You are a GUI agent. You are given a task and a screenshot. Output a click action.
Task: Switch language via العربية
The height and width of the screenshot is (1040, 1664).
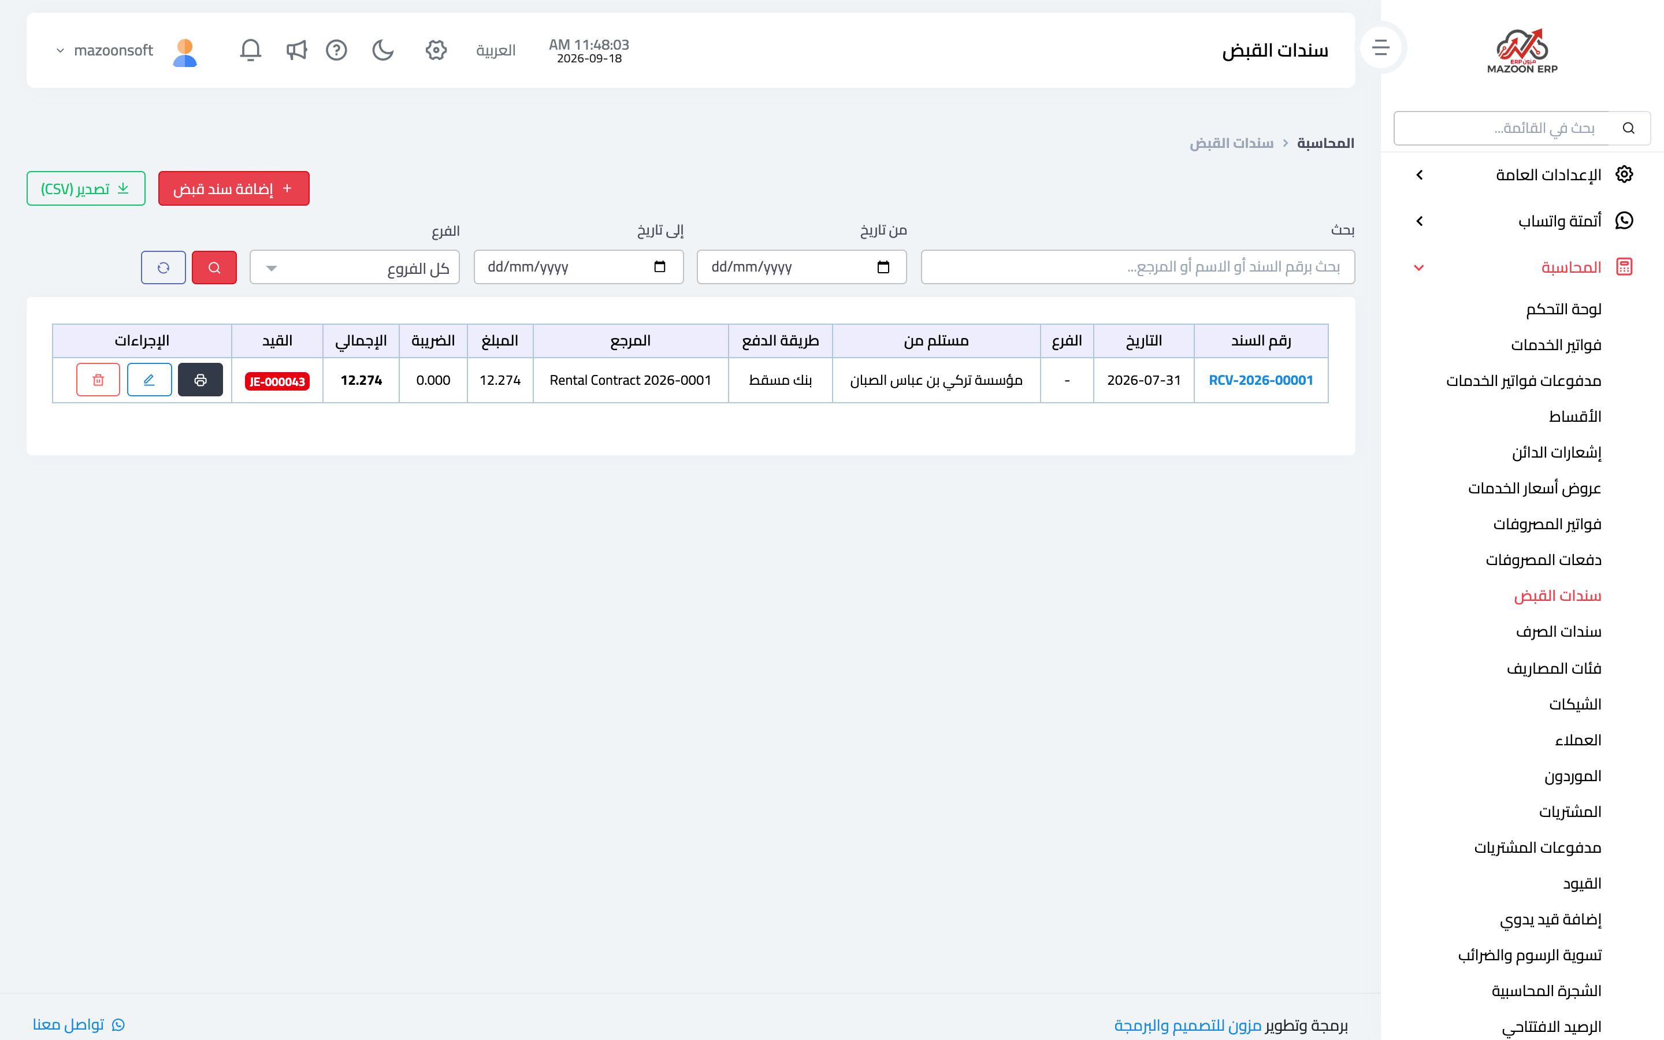click(x=496, y=50)
